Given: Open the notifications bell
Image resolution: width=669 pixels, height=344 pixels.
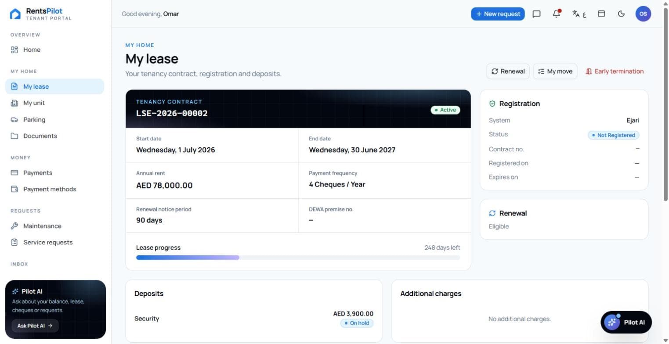Looking at the screenshot, I should pos(557,14).
